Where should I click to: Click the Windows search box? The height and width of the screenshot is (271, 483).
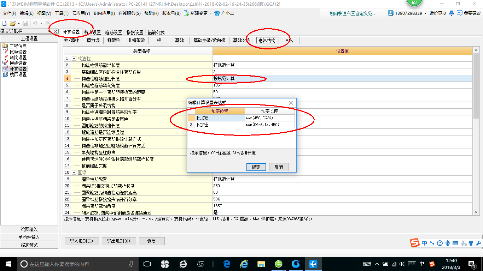(77, 264)
